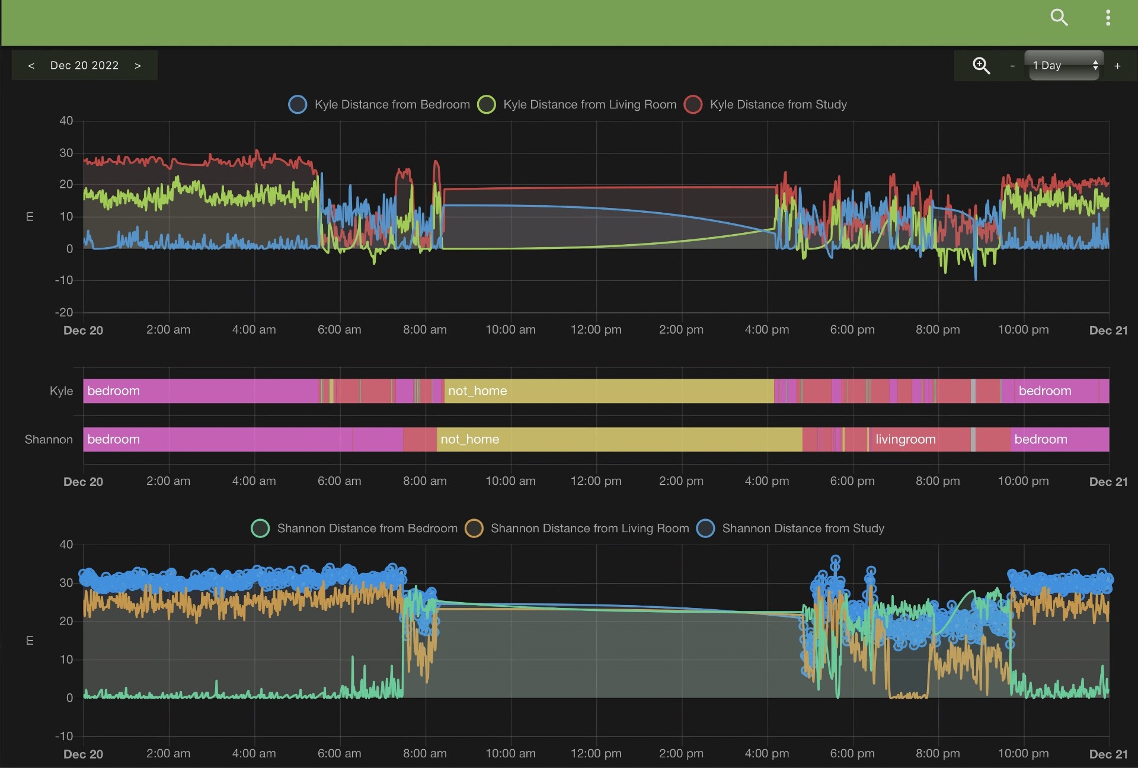
Task: Open the 1 Day range dropdown
Action: click(x=1064, y=65)
